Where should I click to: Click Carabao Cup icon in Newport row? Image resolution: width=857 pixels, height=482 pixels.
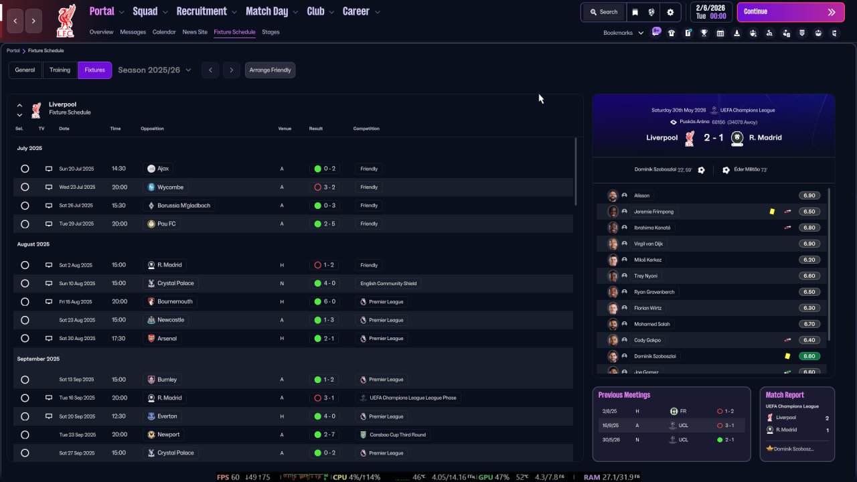pos(364,434)
